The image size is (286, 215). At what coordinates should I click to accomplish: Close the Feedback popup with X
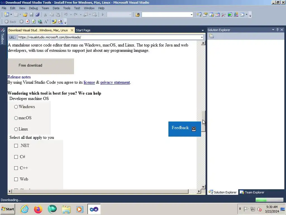(194, 129)
